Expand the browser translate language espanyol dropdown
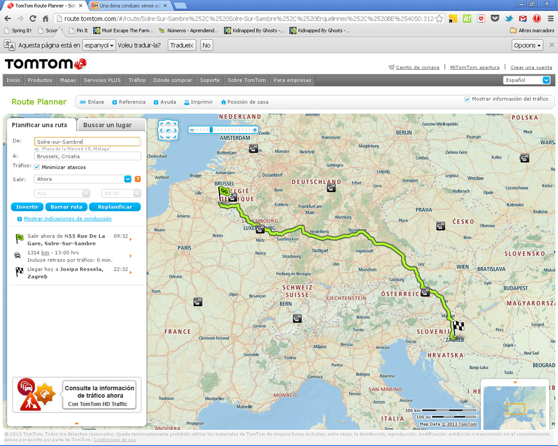The height and width of the screenshot is (446, 558). click(x=99, y=45)
